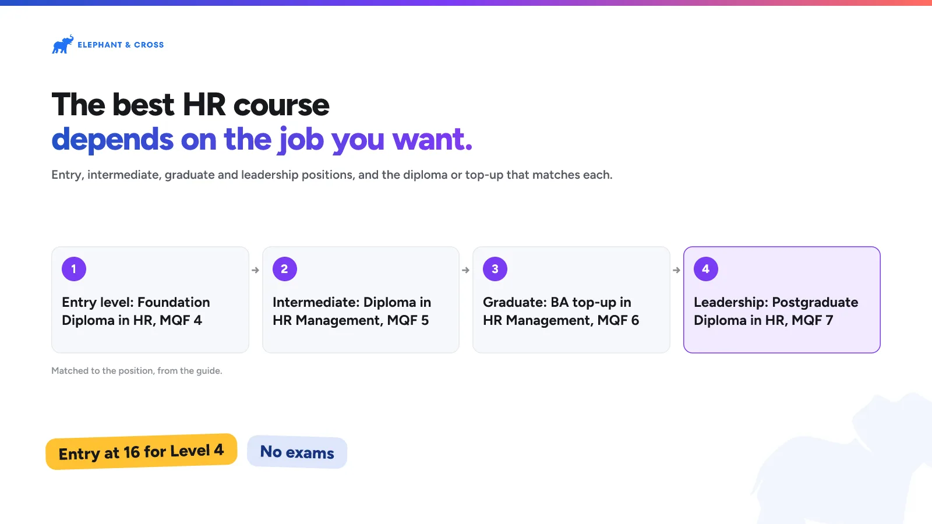The width and height of the screenshot is (932, 524).
Task: Open the Leadership Postgraduate Diploma card
Action: coord(782,300)
